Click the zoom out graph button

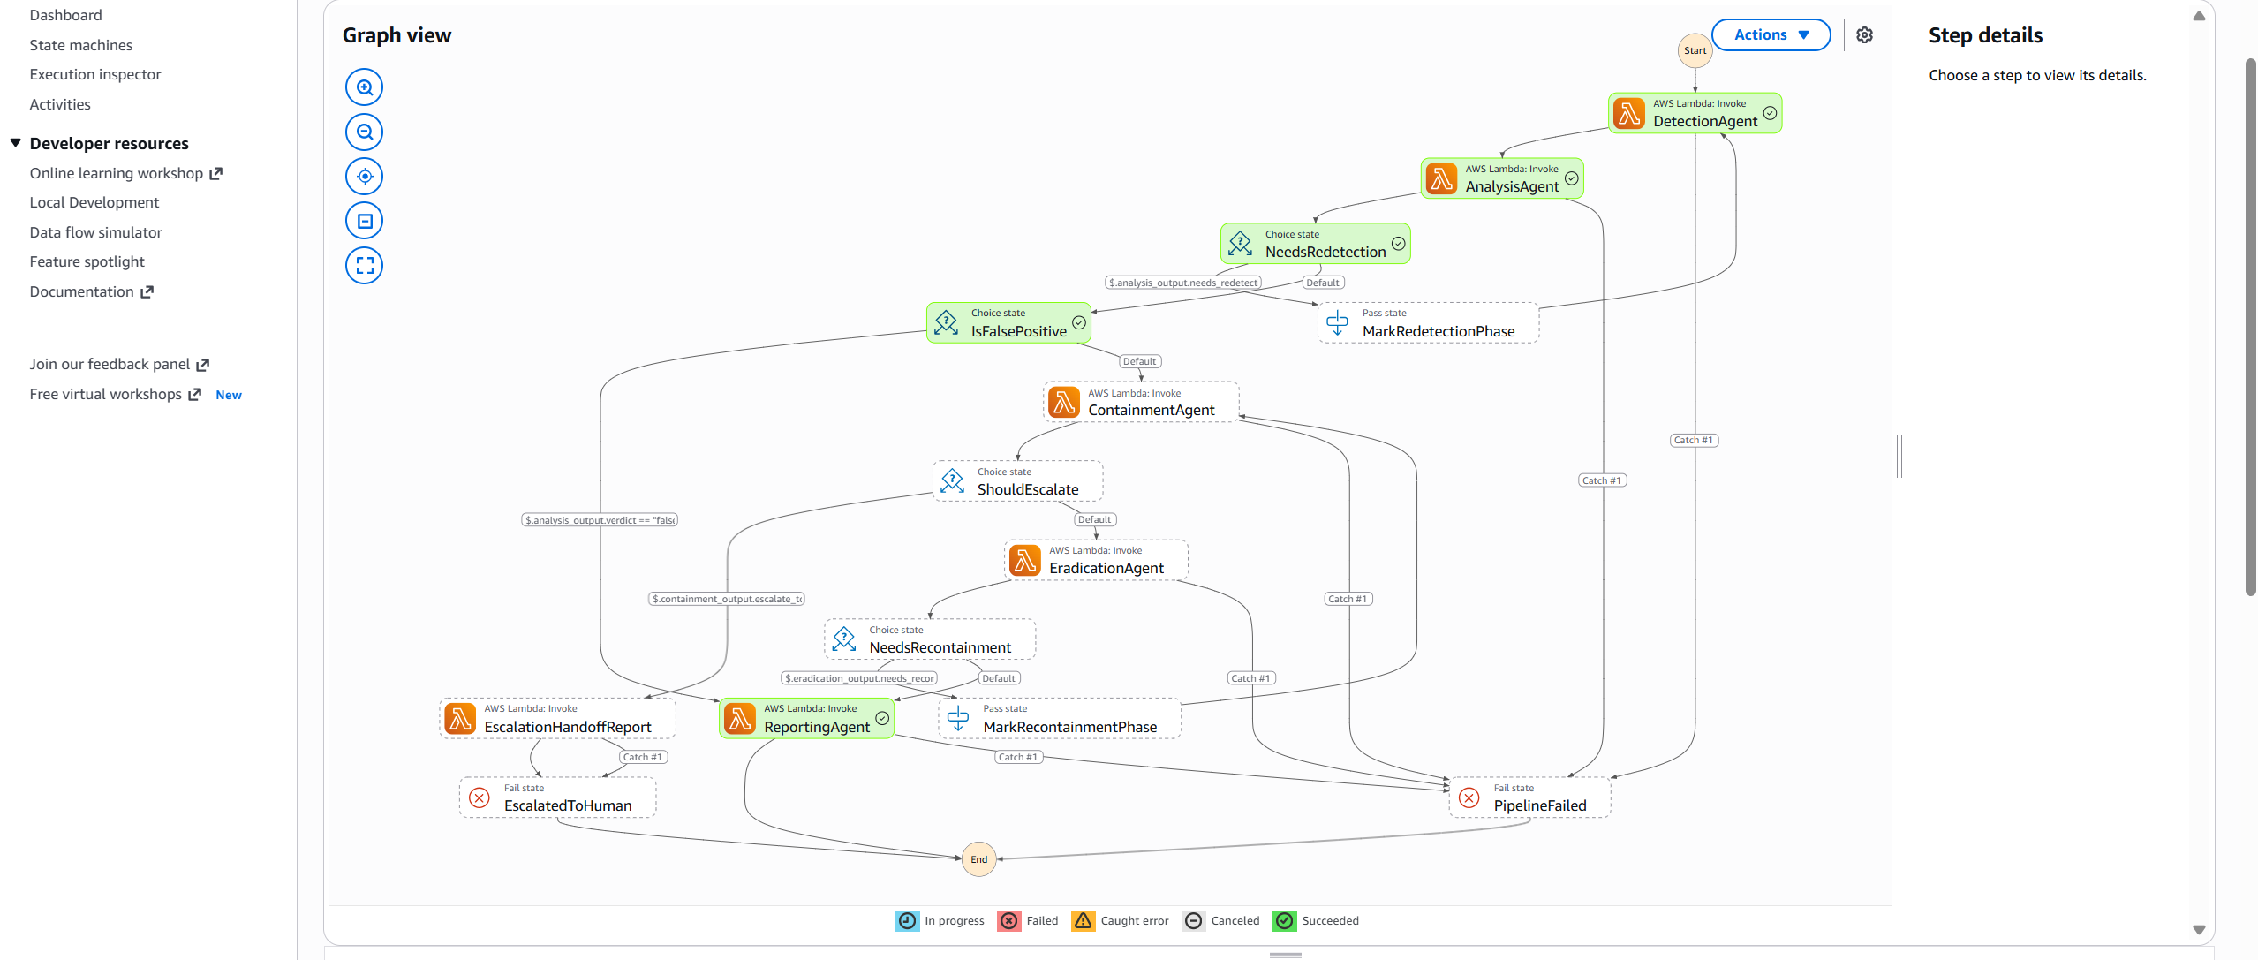(x=365, y=132)
